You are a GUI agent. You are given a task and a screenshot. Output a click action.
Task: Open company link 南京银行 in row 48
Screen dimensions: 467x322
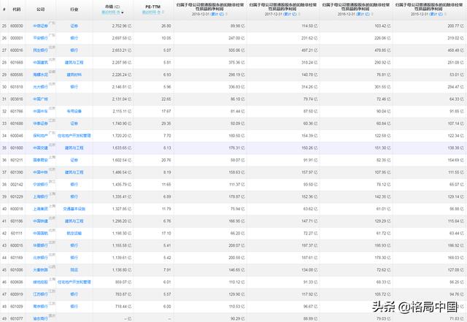(x=40, y=307)
